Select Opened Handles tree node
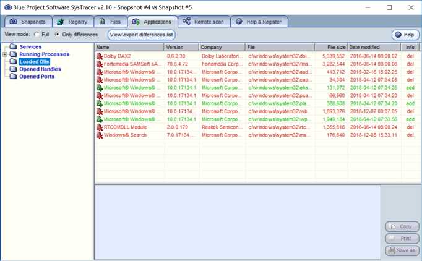This screenshot has width=422, height=261. coord(40,69)
